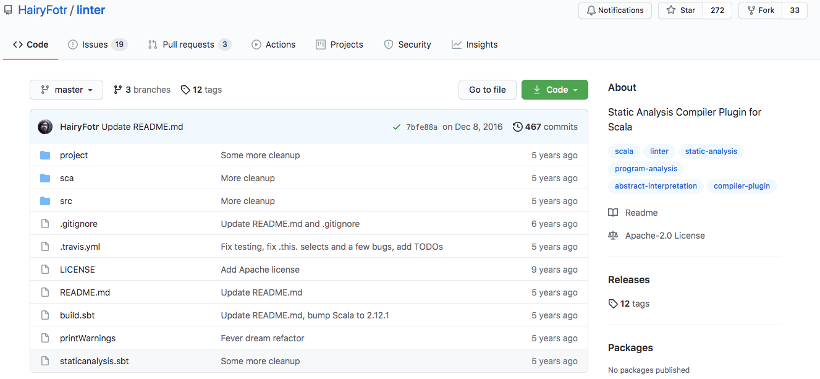Open the LICENSE file
This screenshot has width=820, height=379.
click(x=77, y=269)
